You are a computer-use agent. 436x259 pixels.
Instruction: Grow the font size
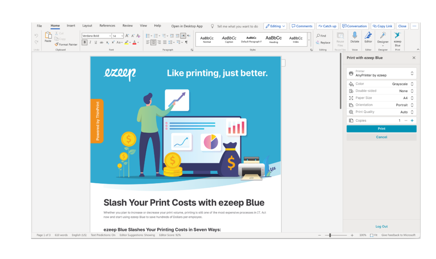[x=127, y=36]
